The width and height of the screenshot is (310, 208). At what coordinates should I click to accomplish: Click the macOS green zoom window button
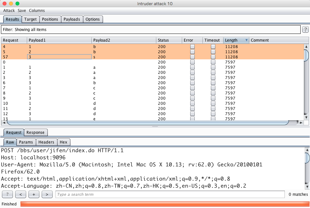tap(17, 4)
